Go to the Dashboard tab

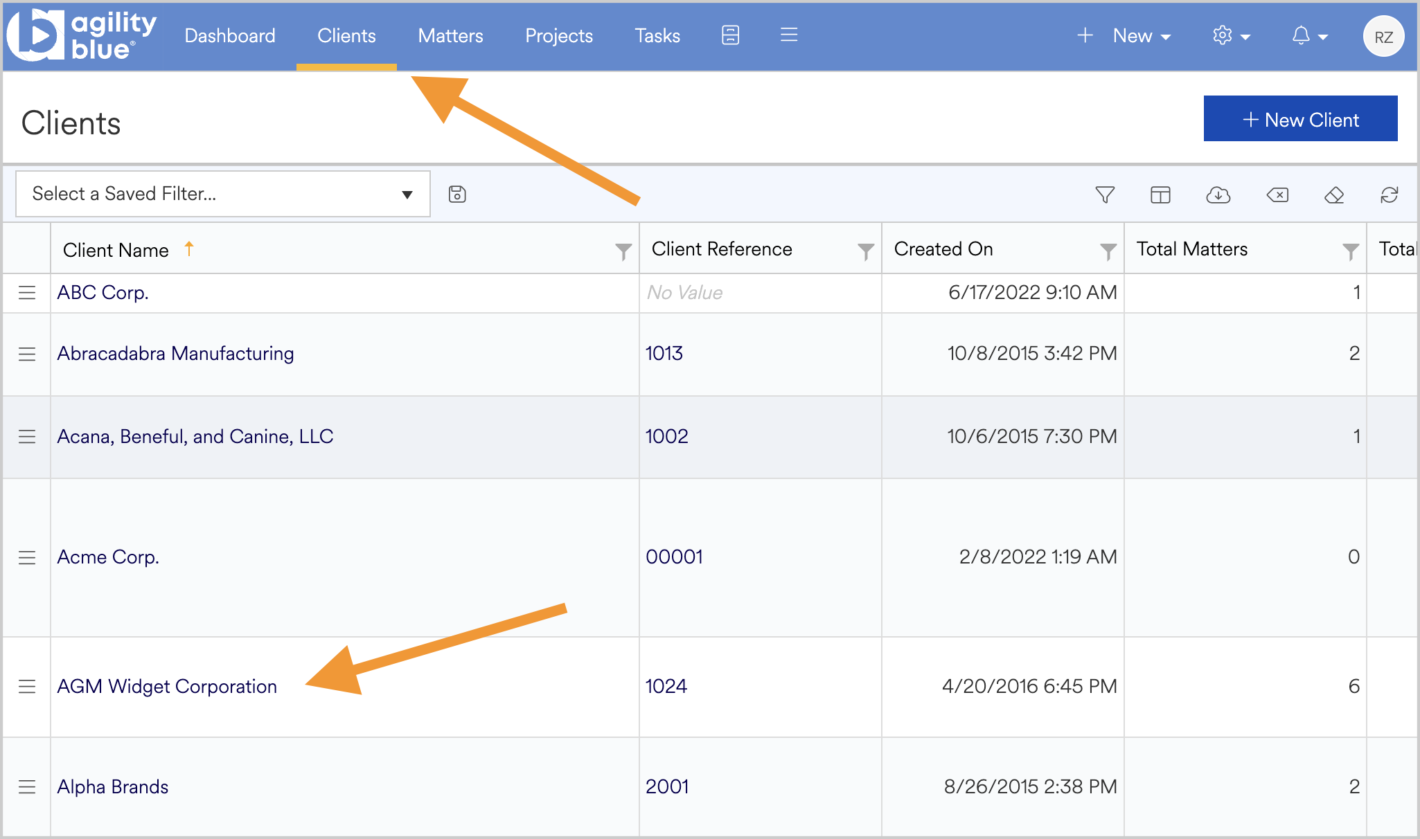(230, 36)
